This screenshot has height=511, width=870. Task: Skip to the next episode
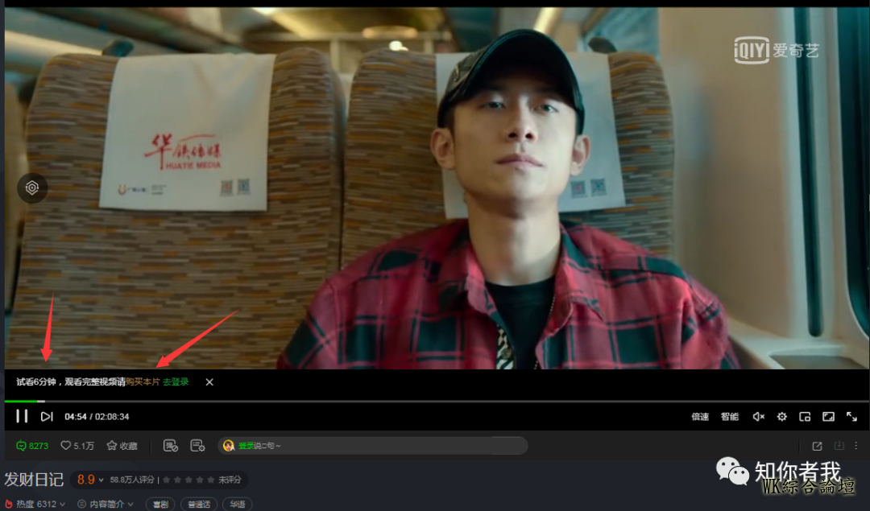(x=47, y=416)
